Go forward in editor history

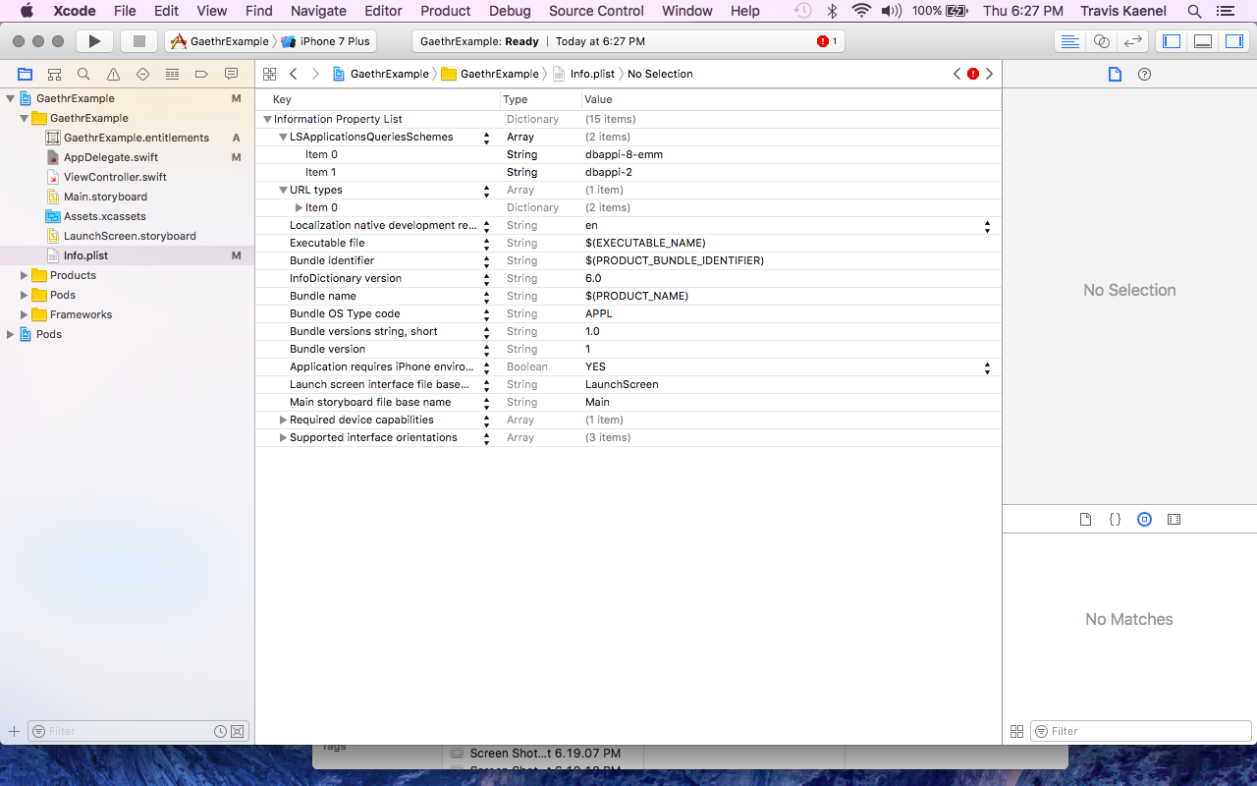pyautogui.click(x=315, y=74)
